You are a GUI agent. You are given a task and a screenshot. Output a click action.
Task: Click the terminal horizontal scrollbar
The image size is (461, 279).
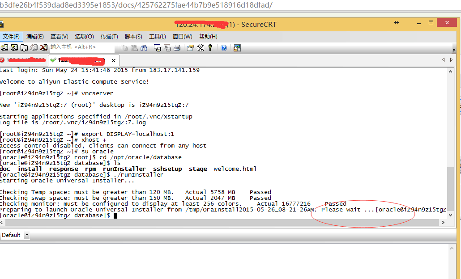pyautogui.click(x=224, y=223)
